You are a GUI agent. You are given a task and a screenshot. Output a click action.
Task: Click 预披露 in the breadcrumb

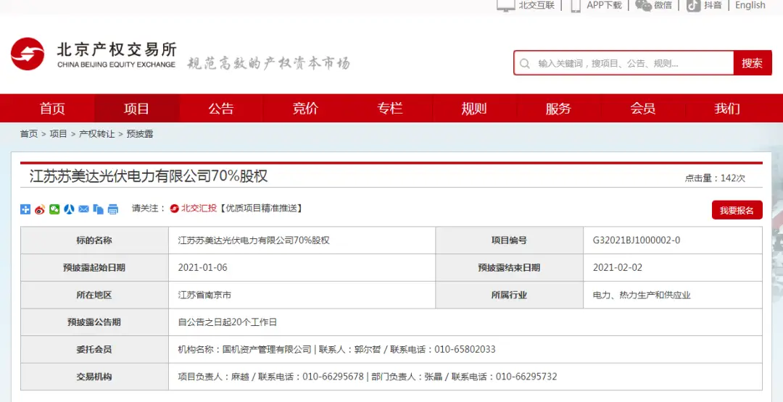coord(140,134)
